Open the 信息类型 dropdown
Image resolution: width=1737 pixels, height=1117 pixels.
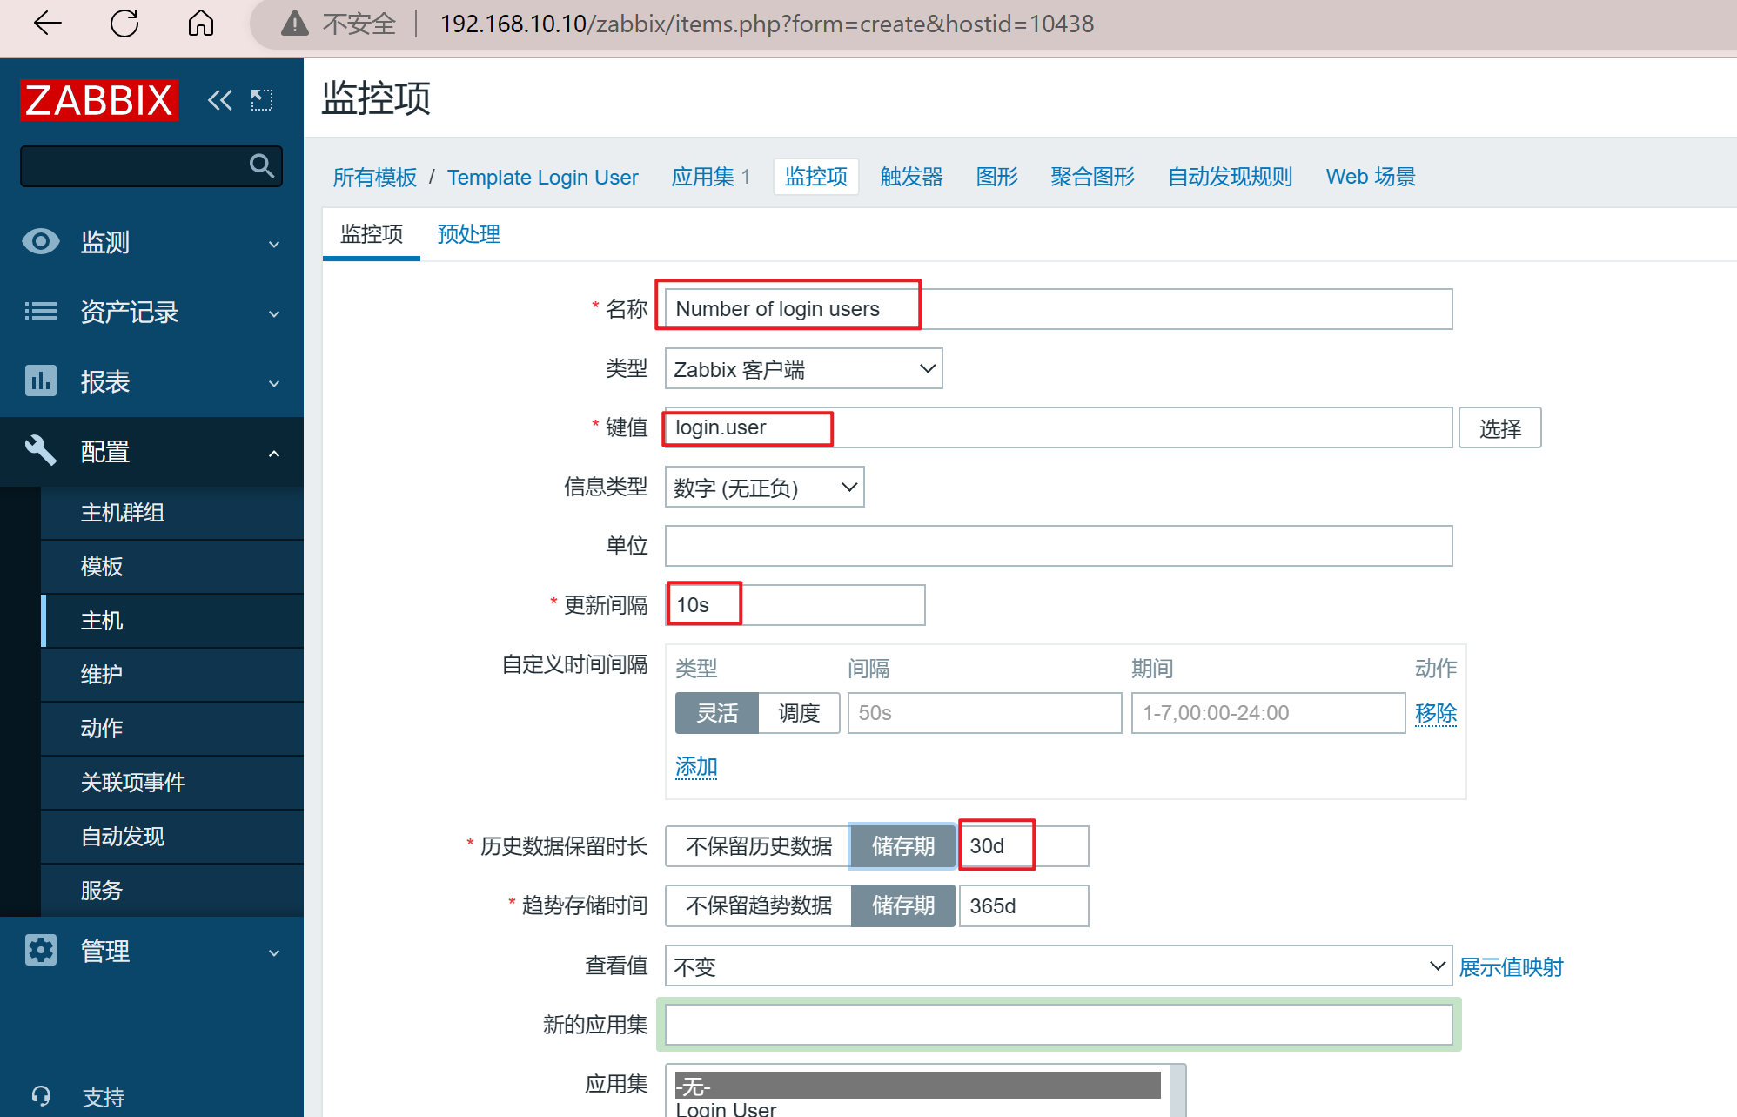pos(764,488)
